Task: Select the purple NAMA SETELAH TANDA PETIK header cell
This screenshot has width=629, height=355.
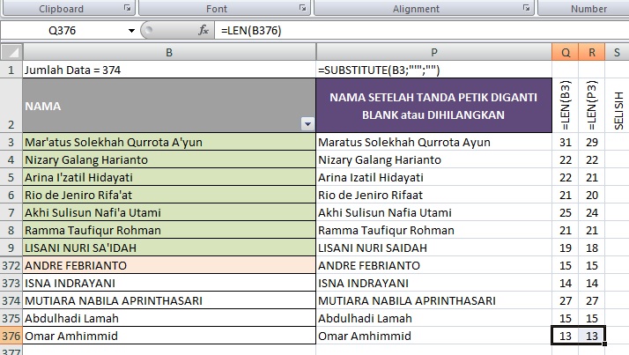Action: click(x=433, y=106)
